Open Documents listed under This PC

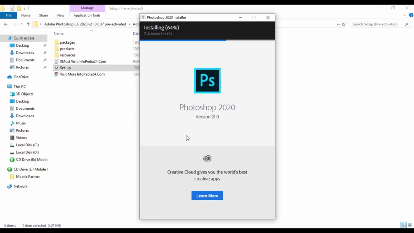25,109
